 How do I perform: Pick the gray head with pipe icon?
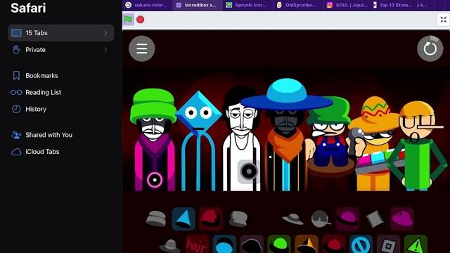click(320, 219)
